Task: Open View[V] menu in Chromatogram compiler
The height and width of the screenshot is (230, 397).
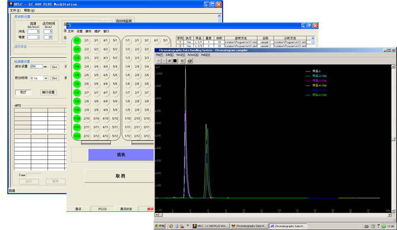Action: coord(180,55)
